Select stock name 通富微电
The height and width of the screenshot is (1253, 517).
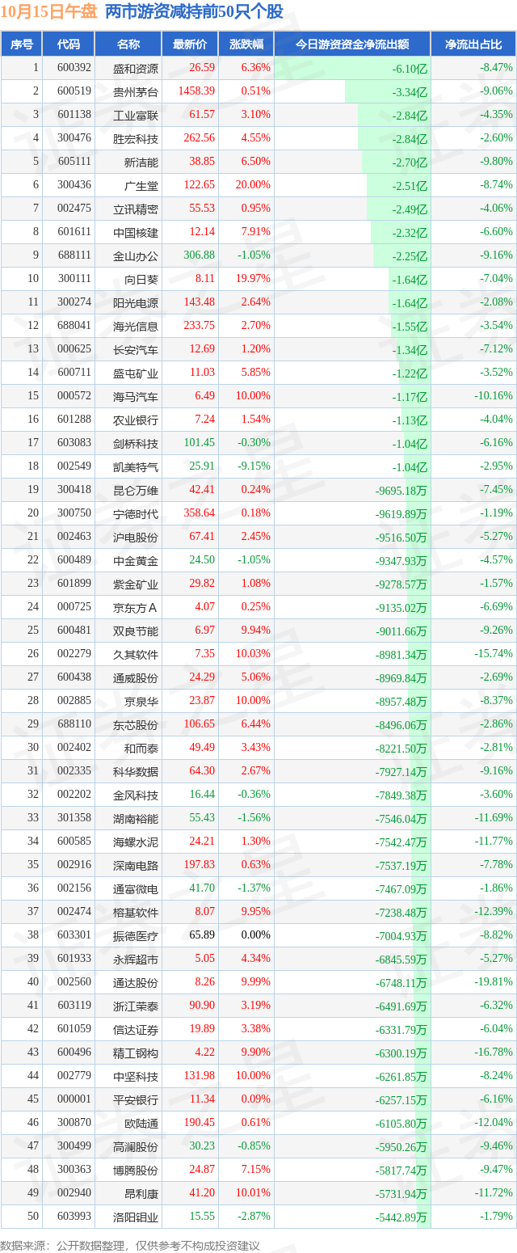tap(136, 888)
